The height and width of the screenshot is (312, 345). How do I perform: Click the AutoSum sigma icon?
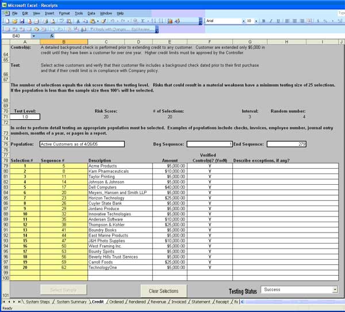click(x=143, y=21)
